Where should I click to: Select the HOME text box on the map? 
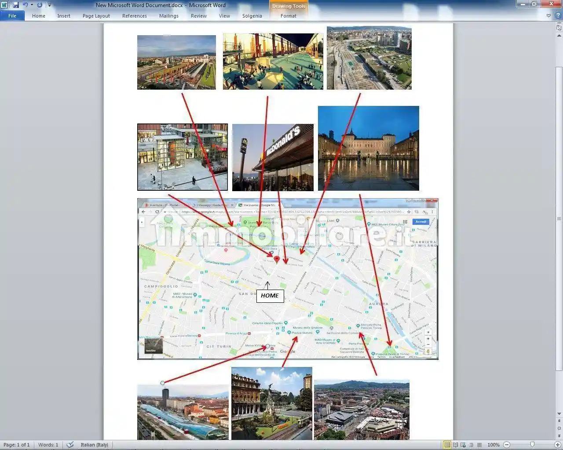coord(270,296)
